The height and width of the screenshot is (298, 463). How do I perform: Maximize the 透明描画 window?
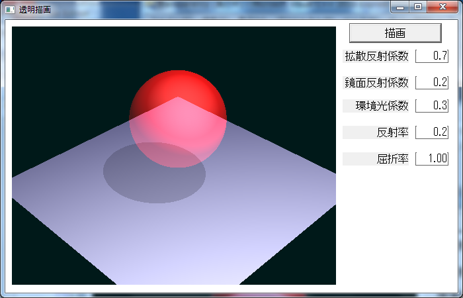pos(418,7)
